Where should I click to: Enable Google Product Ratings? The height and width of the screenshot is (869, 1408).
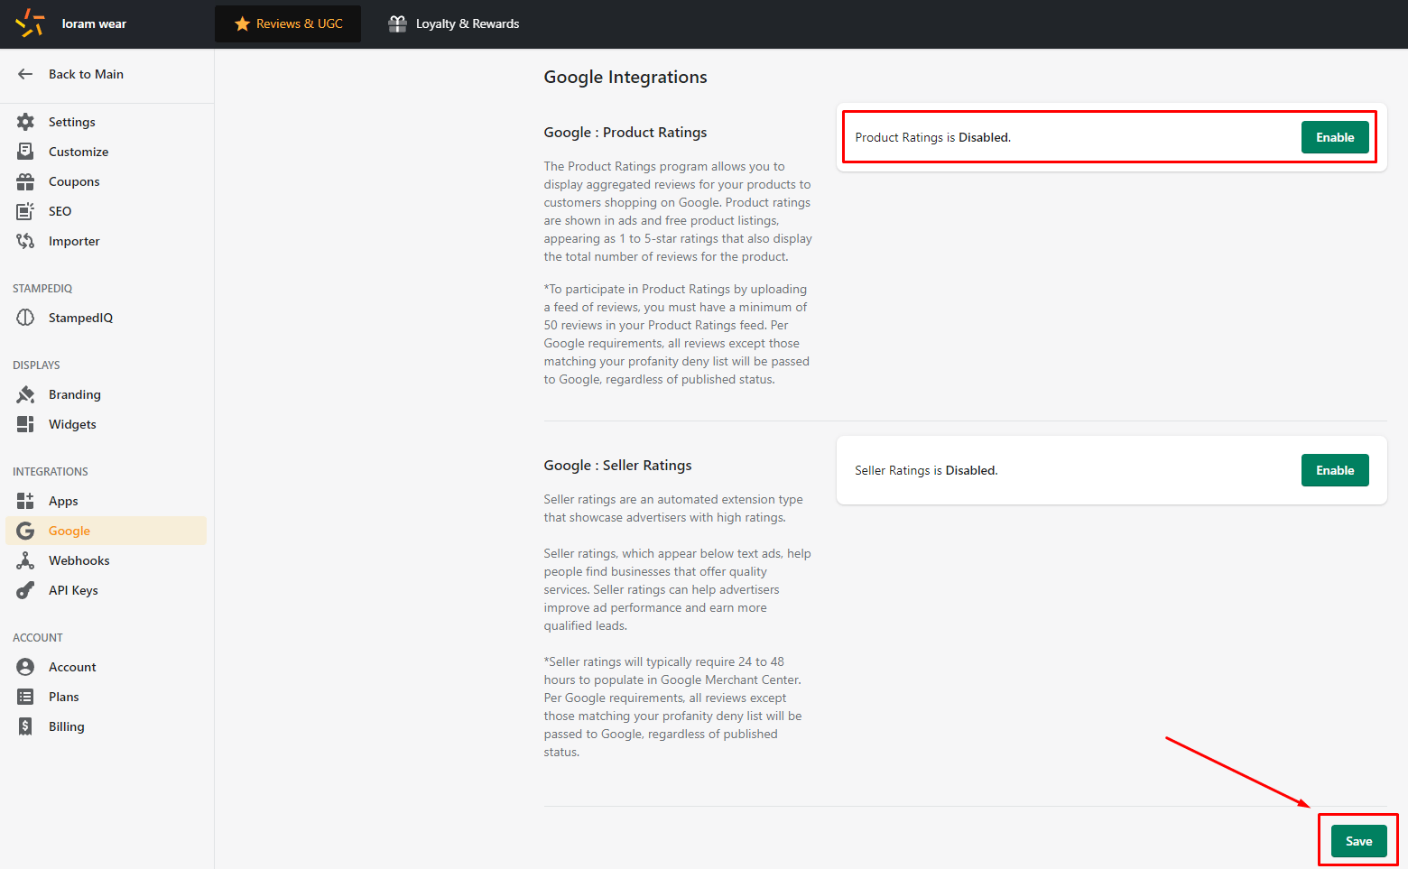[1334, 137]
